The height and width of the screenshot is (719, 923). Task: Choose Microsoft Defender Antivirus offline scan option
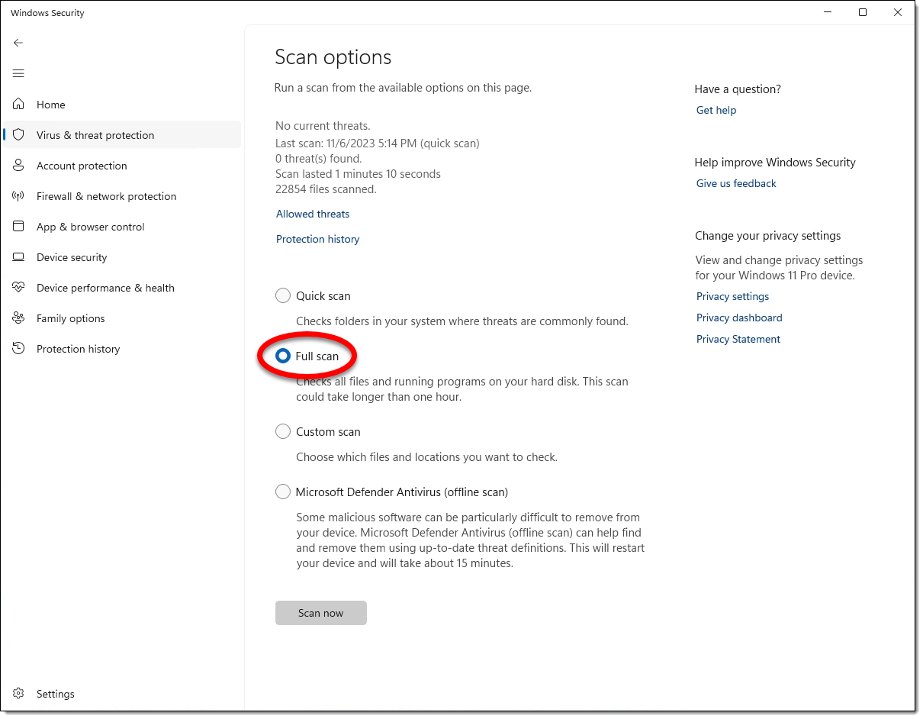click(x=283, y=492)
